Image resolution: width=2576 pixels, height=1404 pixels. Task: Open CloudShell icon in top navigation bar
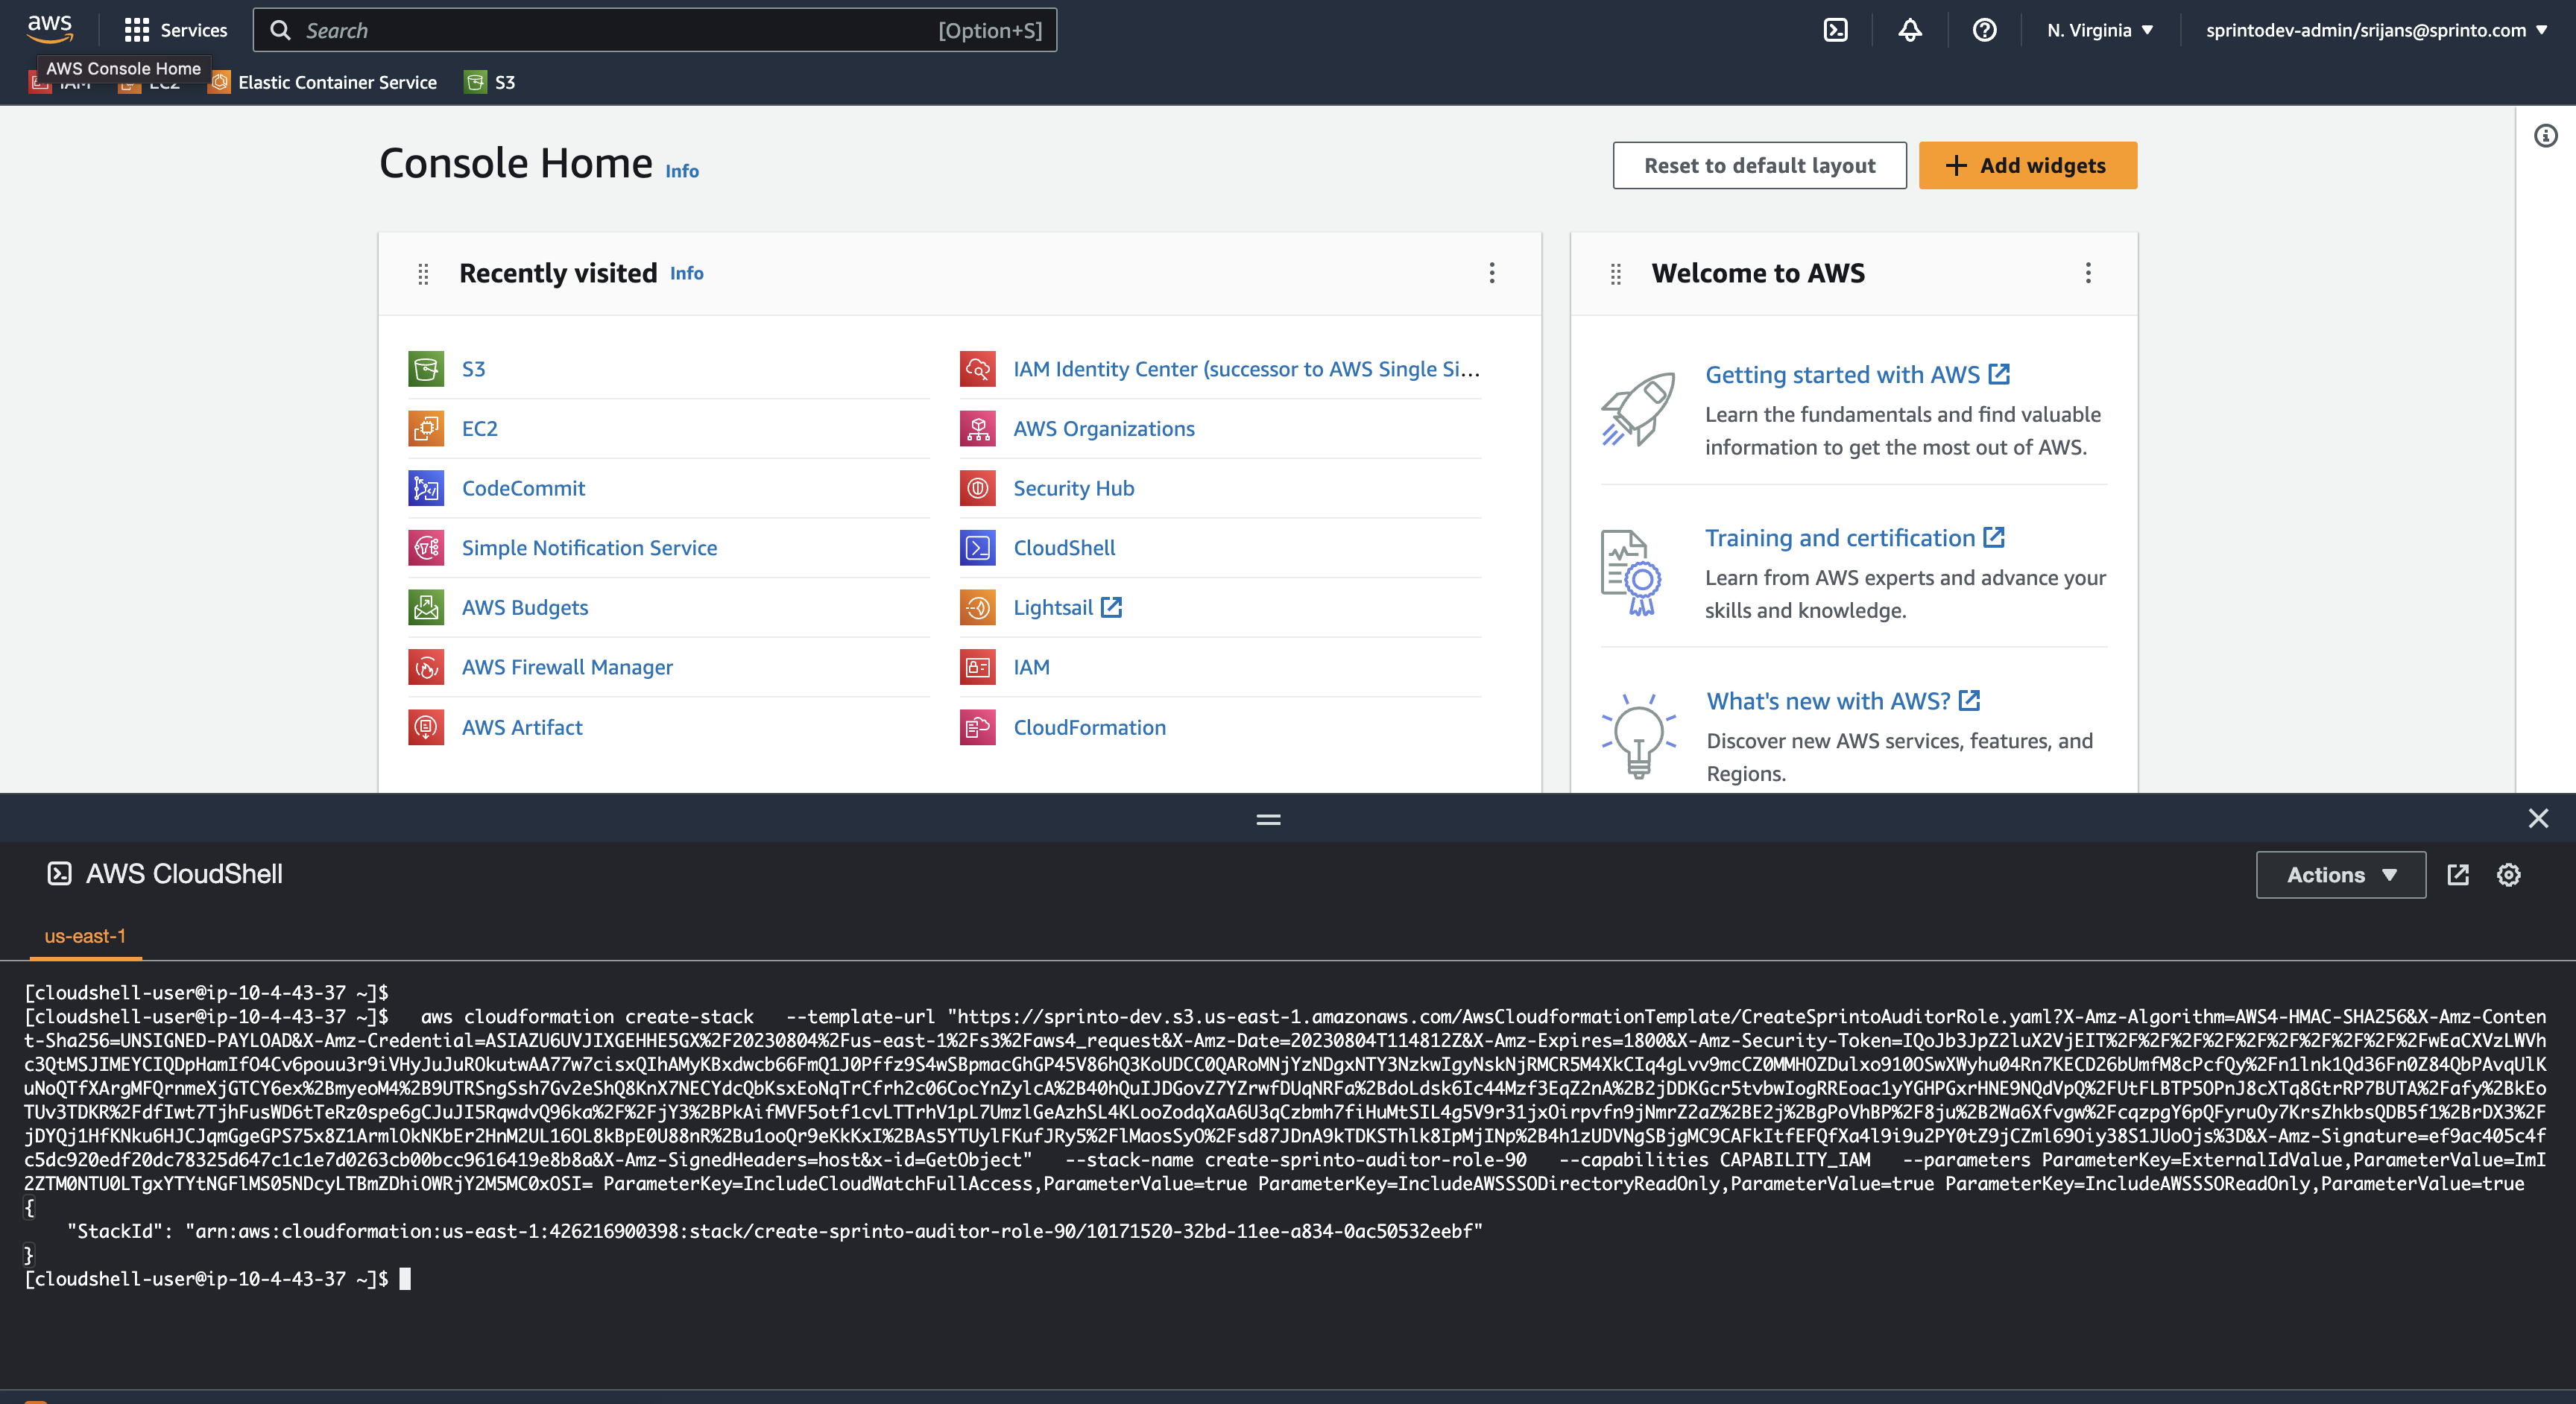coord(1835,30)
